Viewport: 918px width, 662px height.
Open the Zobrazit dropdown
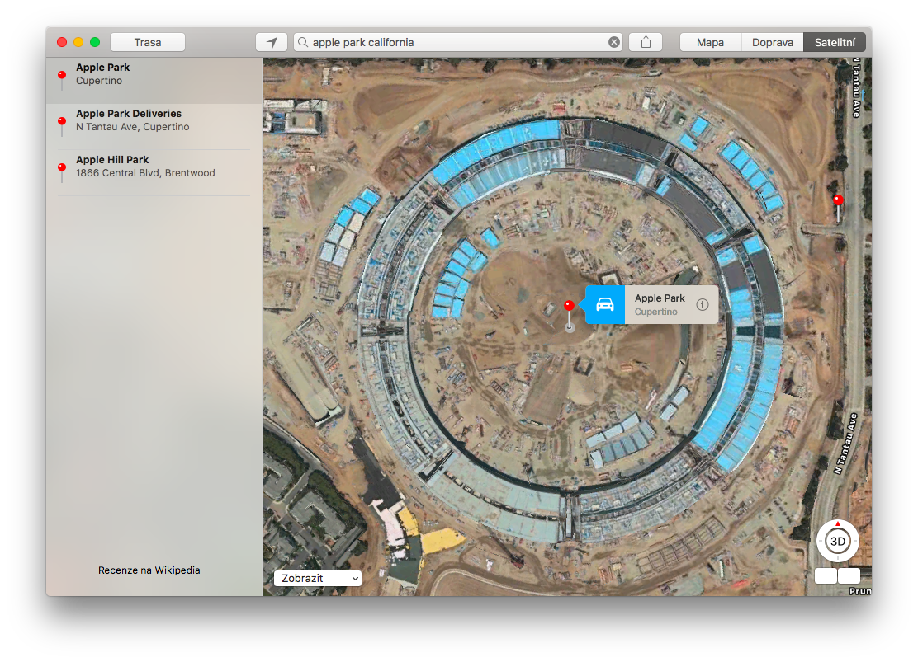coord(317,579)
